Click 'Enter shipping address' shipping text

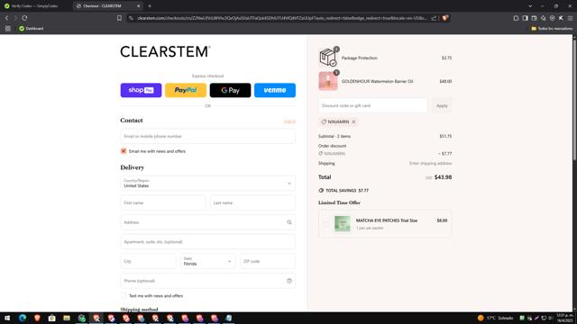[431, 163]
